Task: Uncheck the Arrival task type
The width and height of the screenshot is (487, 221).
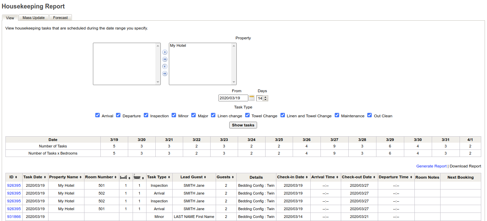Action: (x=98, y=115)
